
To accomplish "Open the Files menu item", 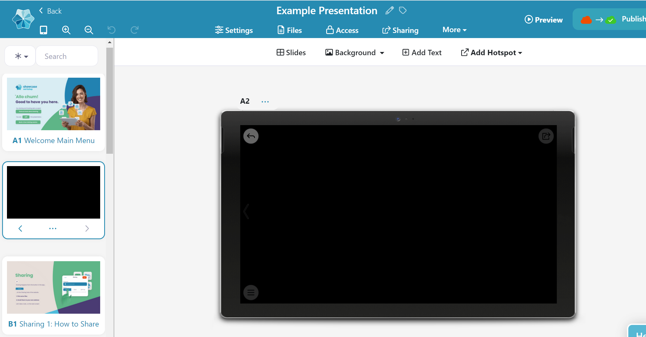I will pos(290,30).
